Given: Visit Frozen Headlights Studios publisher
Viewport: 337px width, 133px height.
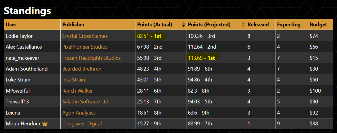Looking at the screenshot, I should (x=91, y=58).
